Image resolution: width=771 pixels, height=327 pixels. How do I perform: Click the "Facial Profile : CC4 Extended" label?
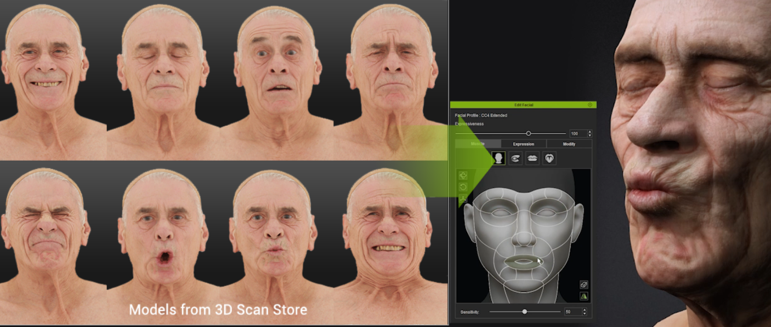(481, 115)
